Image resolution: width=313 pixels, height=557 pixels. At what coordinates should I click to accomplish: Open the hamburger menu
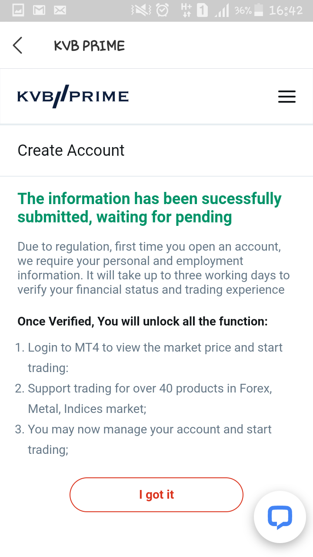[287, 97]
